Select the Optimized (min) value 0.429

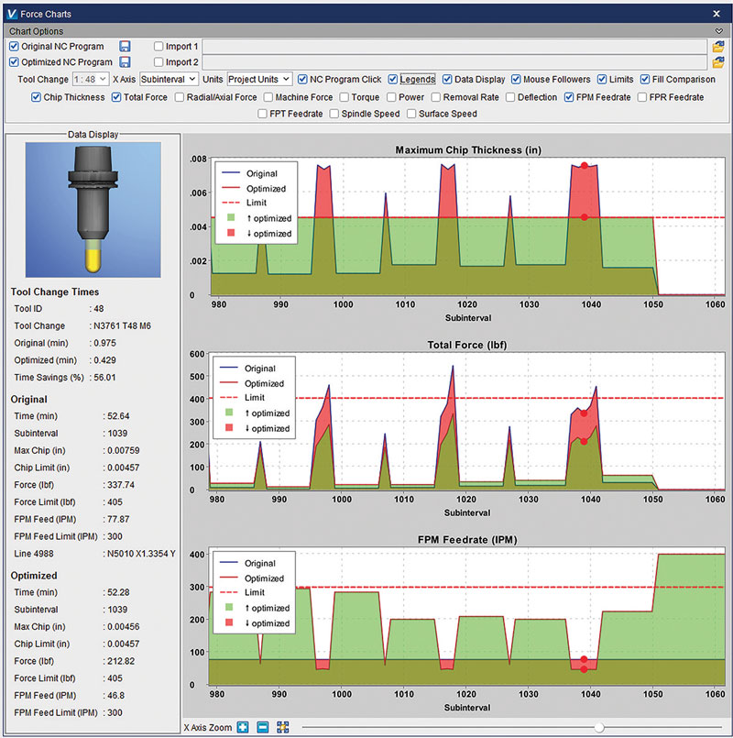[104, 360]
